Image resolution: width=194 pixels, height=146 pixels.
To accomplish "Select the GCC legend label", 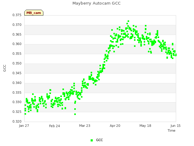I will pos(99,140).
